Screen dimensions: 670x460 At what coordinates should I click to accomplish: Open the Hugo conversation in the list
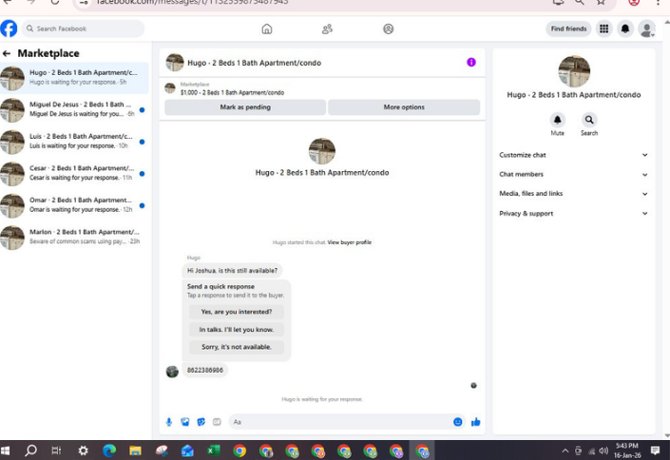tap(74, 78)
